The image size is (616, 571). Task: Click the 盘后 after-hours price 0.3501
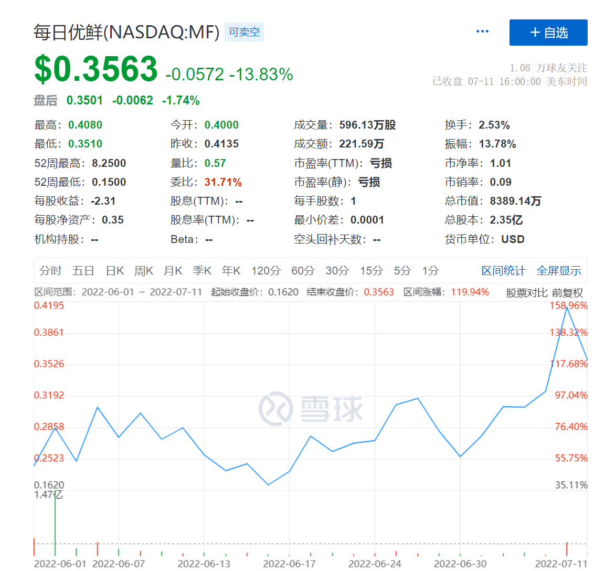point(84,101)
